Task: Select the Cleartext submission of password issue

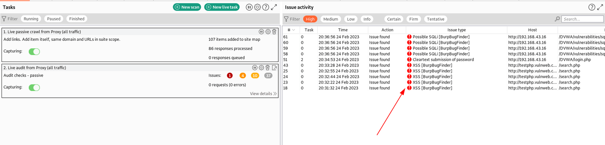Action: point(443,59)
